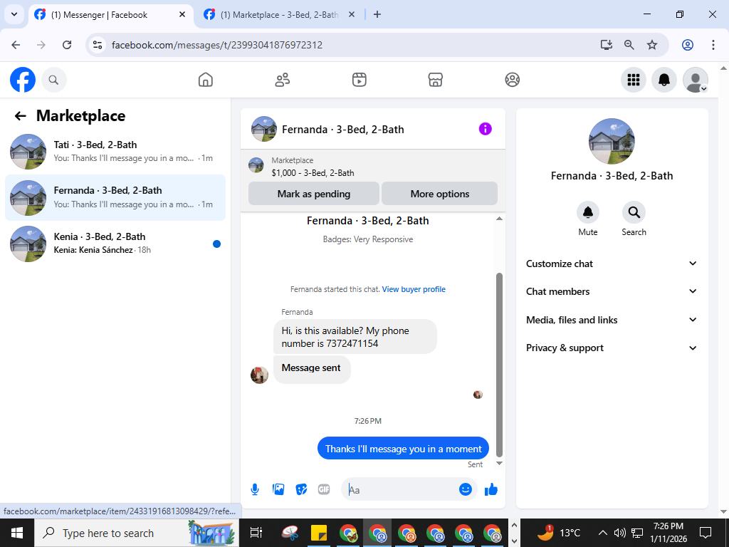
Task: Open the Windows notification center
Action: (x=706, y=533)
